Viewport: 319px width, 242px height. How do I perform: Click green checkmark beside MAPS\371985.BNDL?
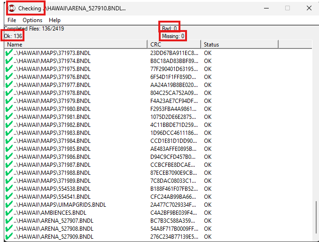pos(9,149)
